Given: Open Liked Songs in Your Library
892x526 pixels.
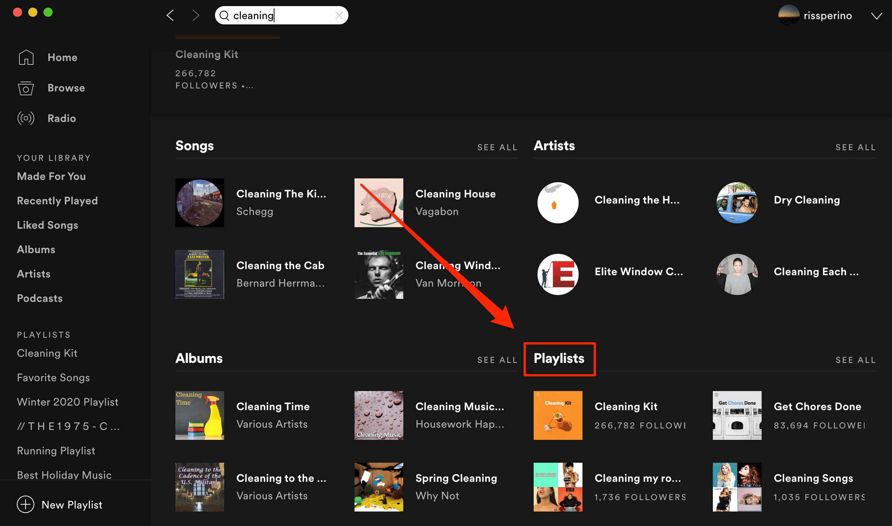Looking at the screenshot, I should point(48,225).
